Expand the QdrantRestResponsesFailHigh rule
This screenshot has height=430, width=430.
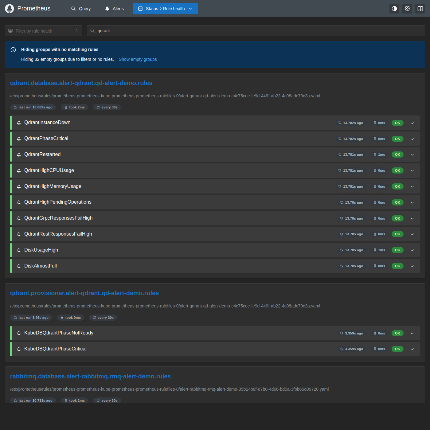(412, 234)
